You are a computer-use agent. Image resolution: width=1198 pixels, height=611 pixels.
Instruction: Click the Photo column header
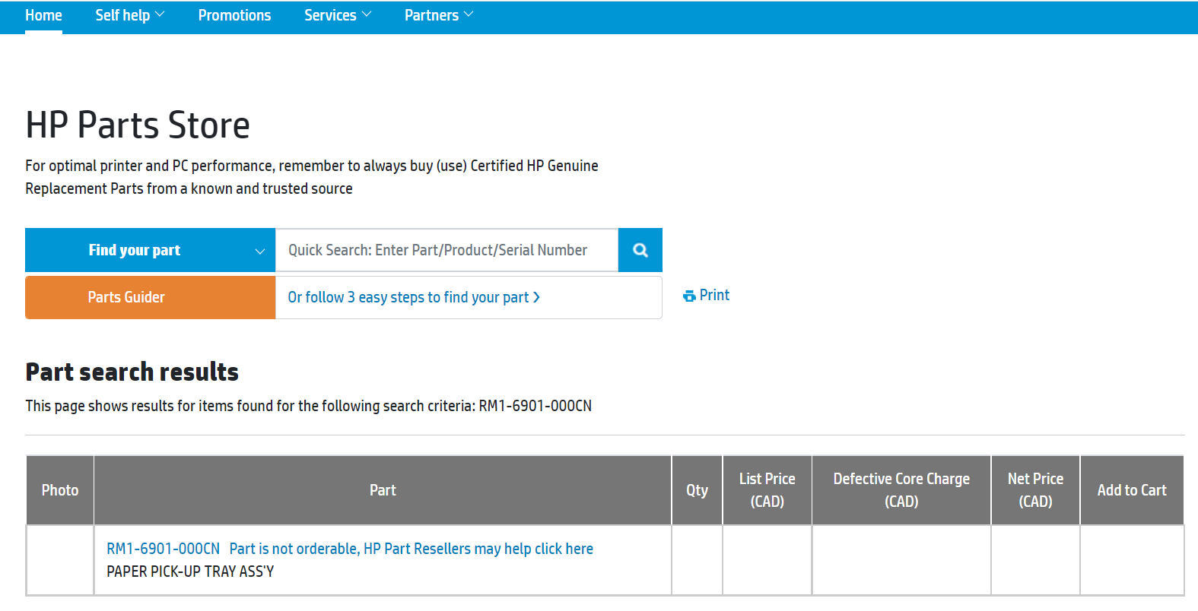coord(60,490)
